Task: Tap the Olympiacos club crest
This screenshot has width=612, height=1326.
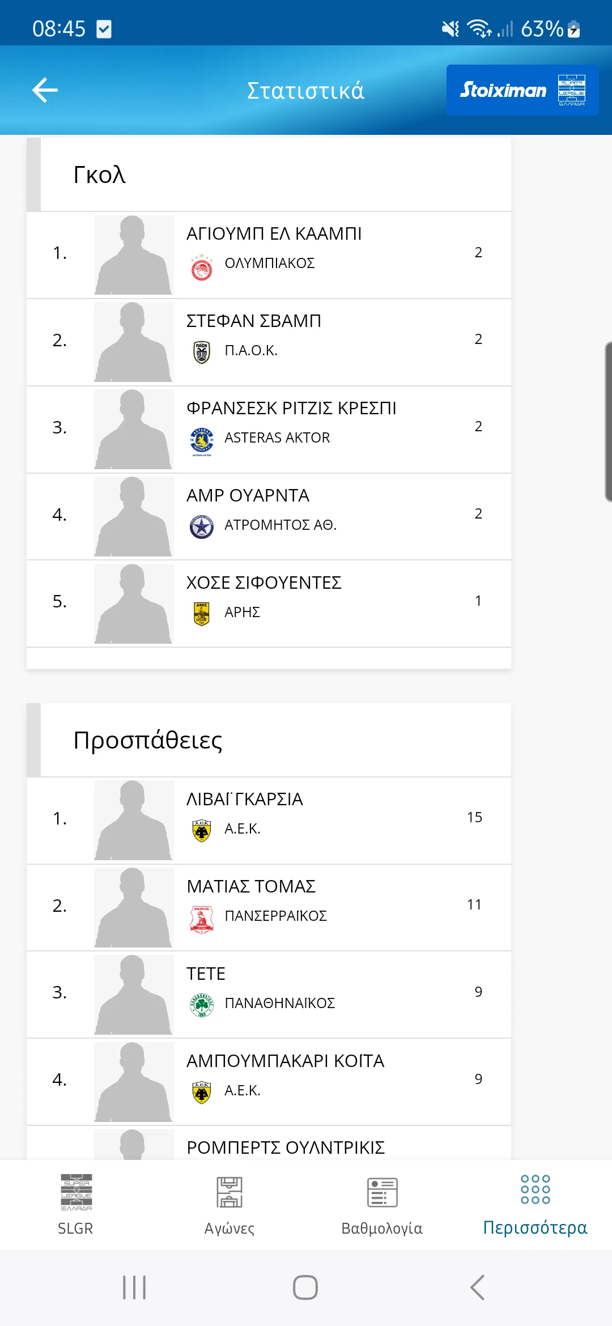Action: click(x=202, y=267)
